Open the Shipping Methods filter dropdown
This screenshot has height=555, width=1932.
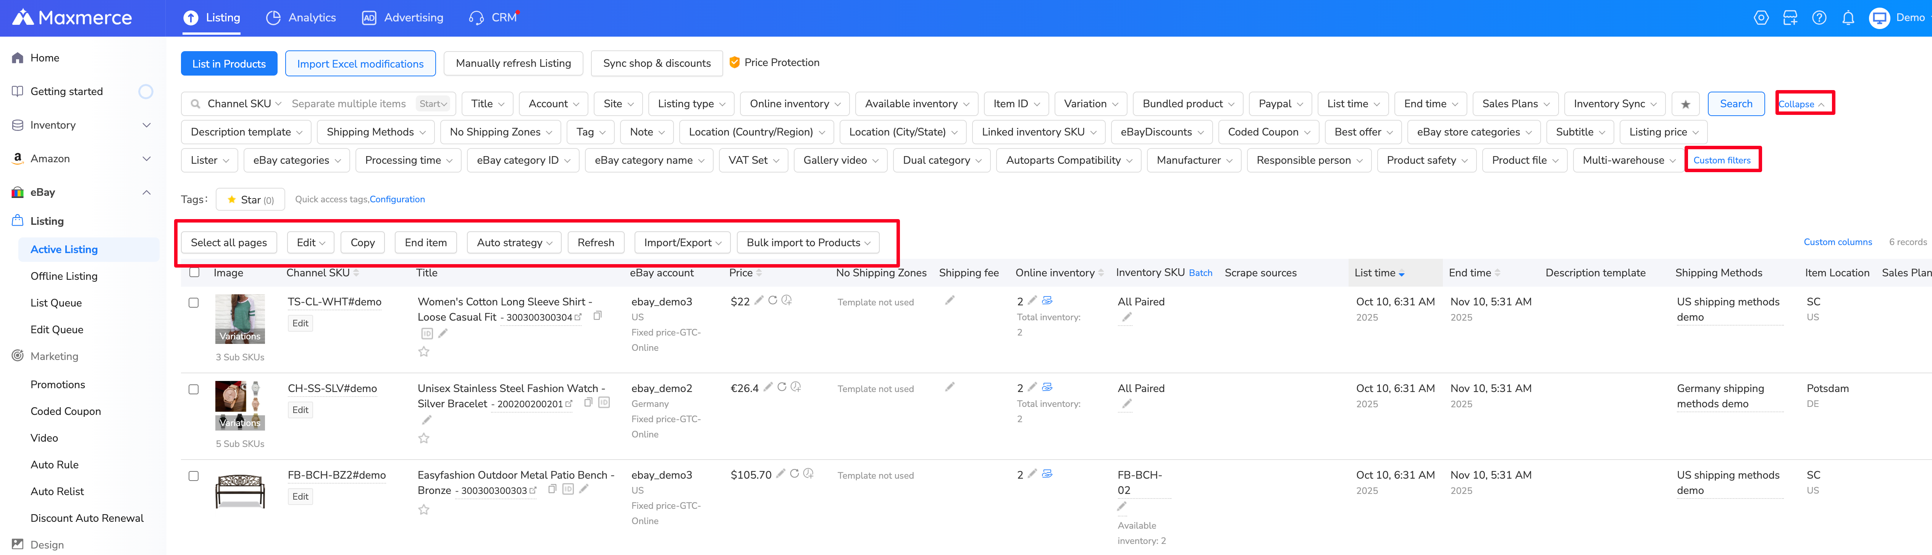pyautogui.click(x=376, y=132)
